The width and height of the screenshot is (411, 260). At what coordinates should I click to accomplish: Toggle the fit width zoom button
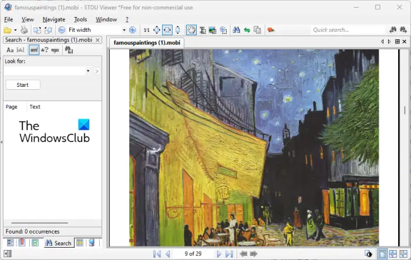(167, 30)
